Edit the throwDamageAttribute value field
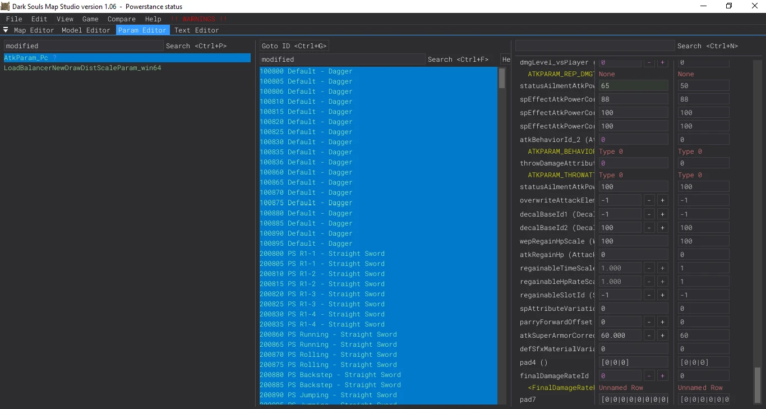The height and width of the screenshot is (409, 766). coord(634,163)
